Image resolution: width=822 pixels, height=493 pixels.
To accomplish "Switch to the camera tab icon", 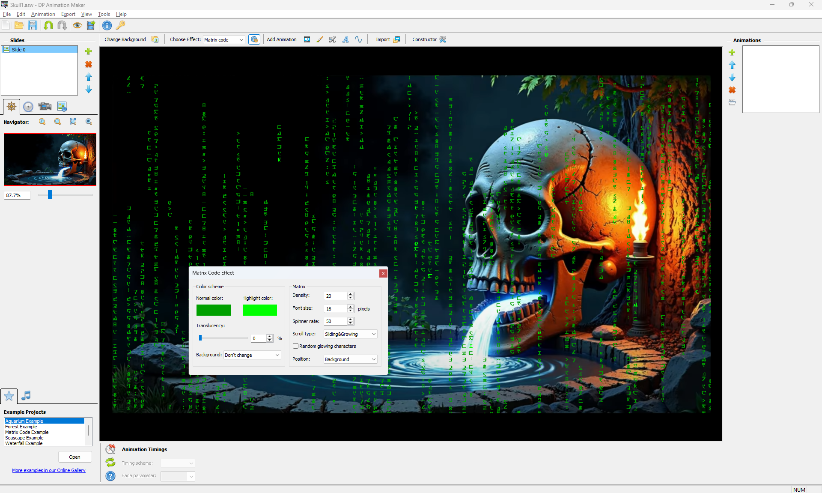I will (x=45, y=107).
